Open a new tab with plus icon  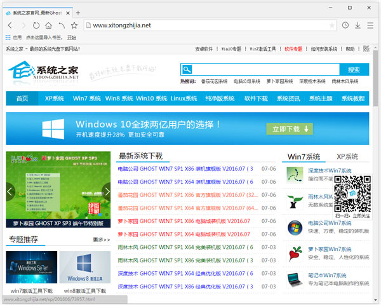78,13
